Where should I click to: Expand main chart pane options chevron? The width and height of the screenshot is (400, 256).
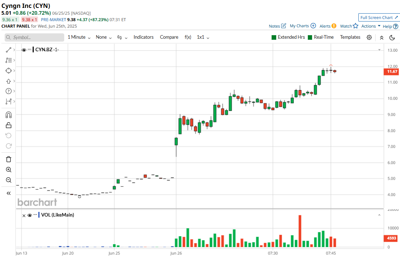[379, 50]
